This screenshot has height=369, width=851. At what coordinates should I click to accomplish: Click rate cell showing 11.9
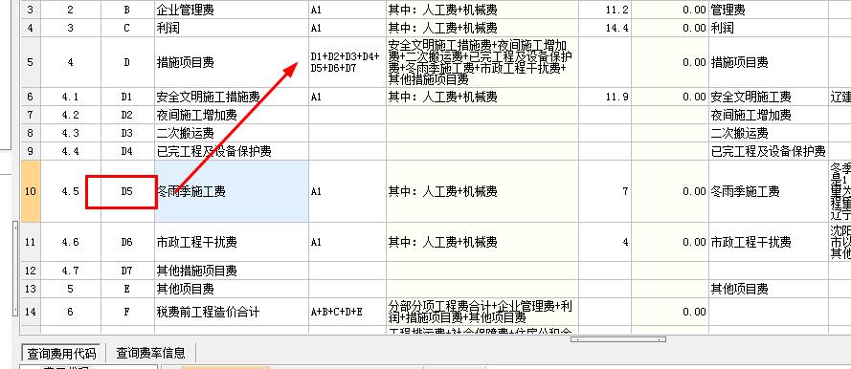tap(605, 97)
